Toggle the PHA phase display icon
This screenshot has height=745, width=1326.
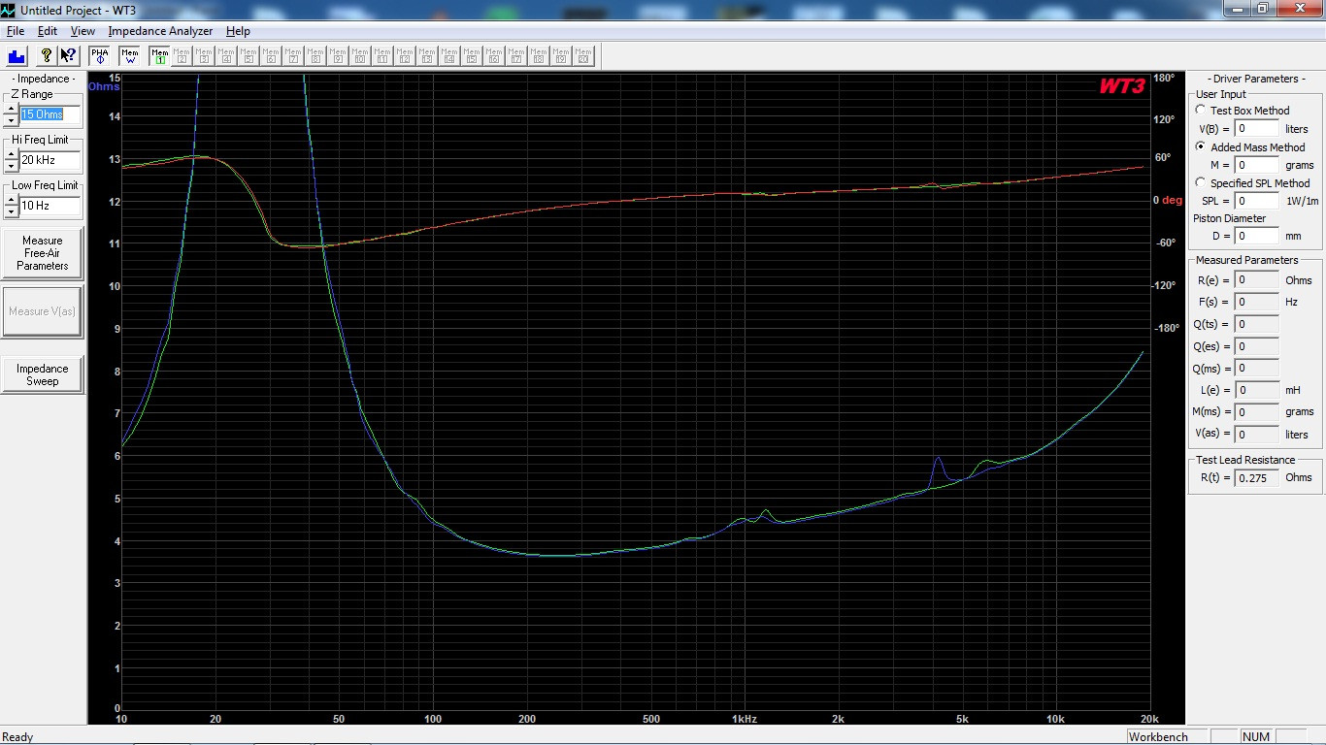pos(99,55)
